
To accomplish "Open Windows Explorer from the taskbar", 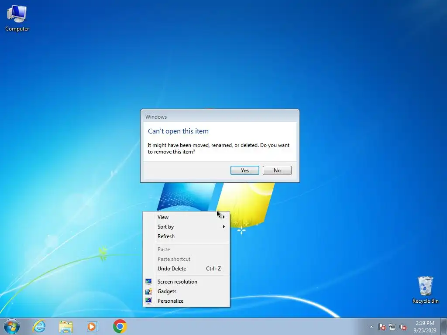I will coord(66,326).
